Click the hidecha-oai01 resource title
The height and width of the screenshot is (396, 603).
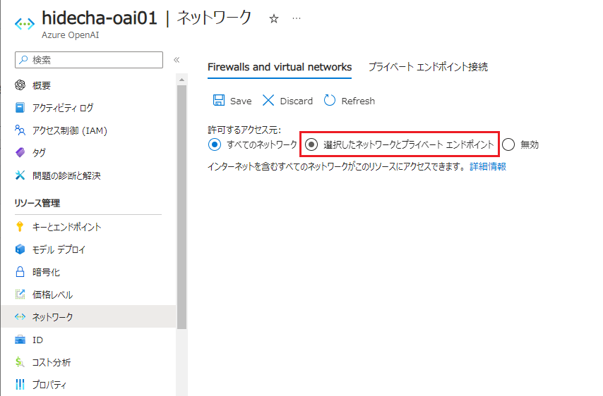100,18
